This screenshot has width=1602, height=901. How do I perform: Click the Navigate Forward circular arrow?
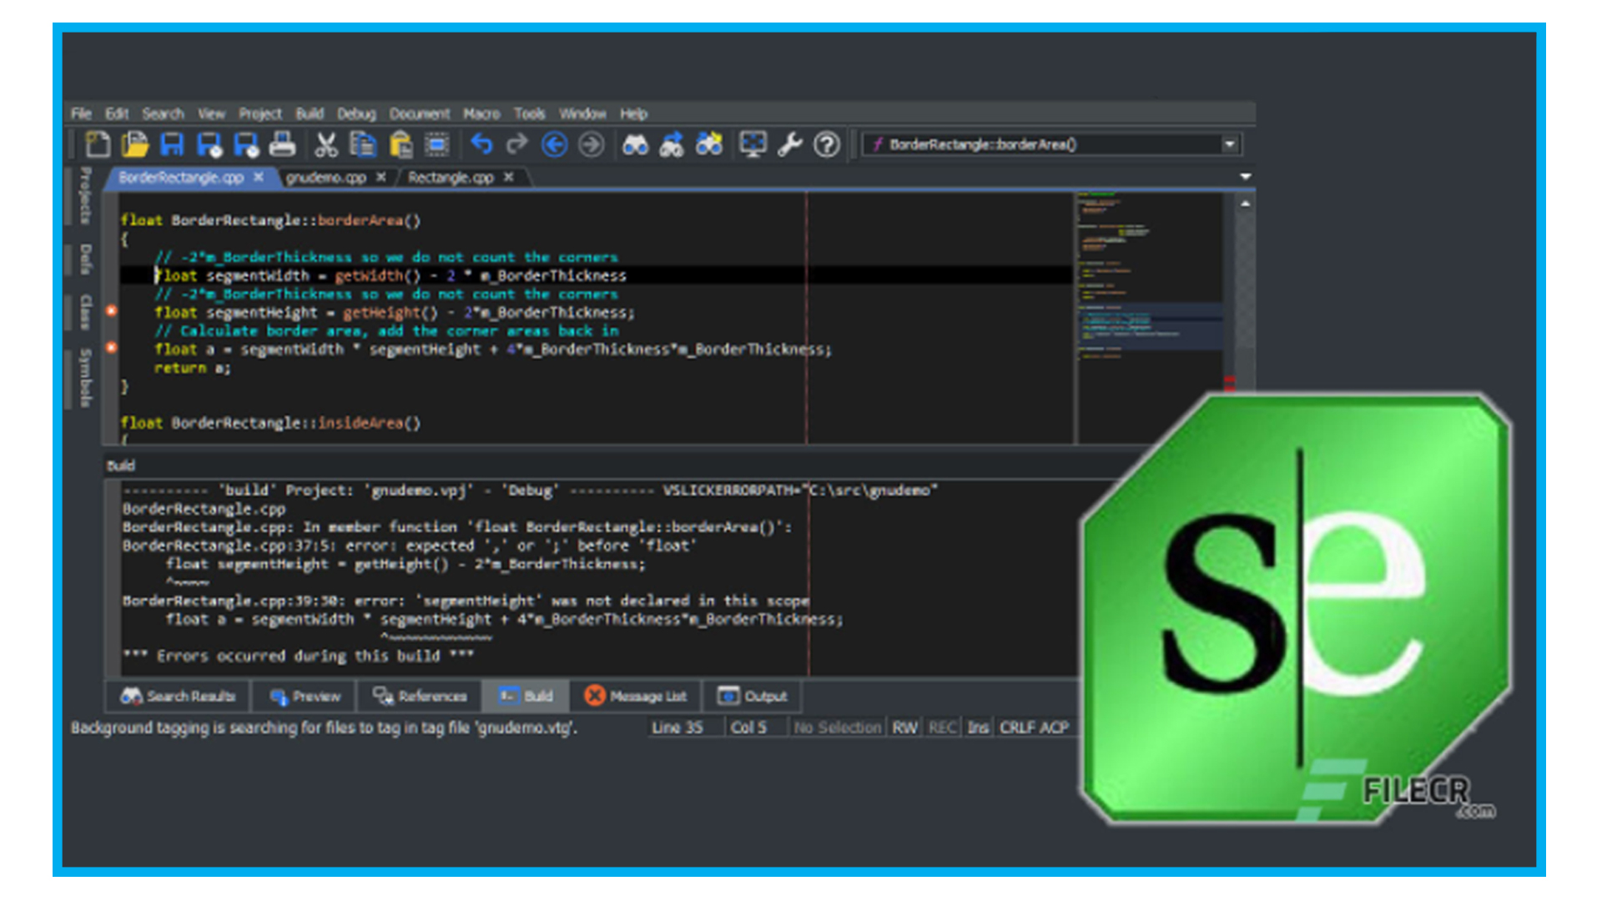[x=591, y=145]
